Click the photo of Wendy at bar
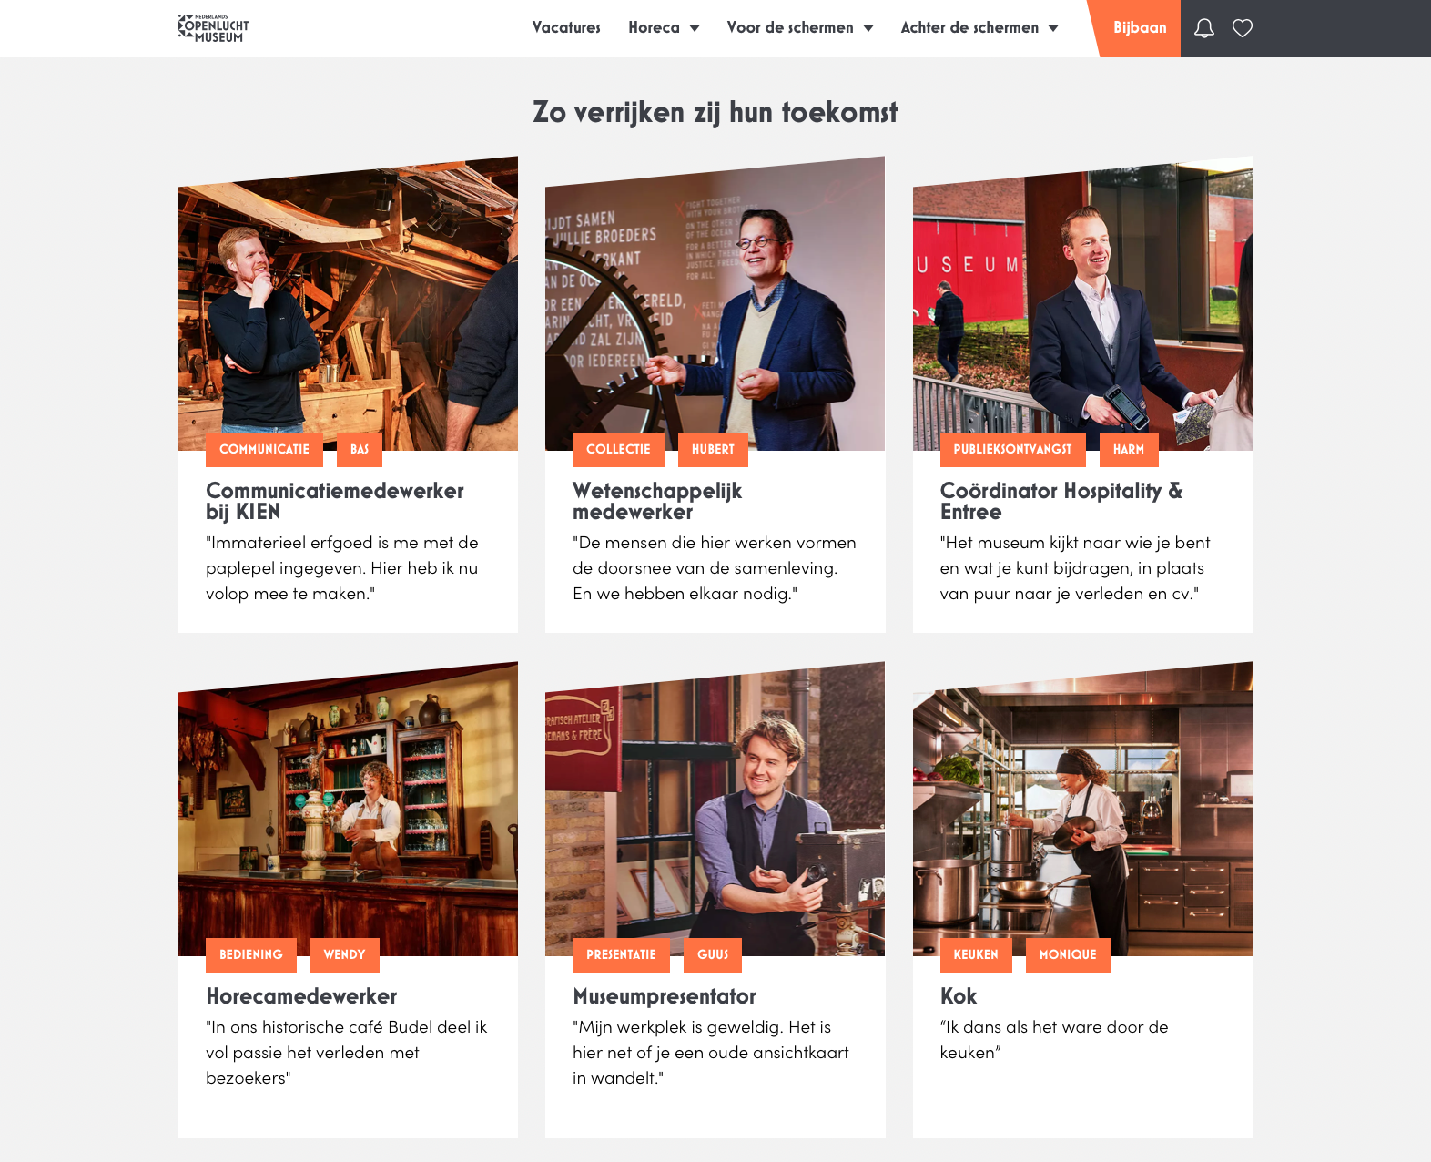1431x1162 pixels. point(348,809)
